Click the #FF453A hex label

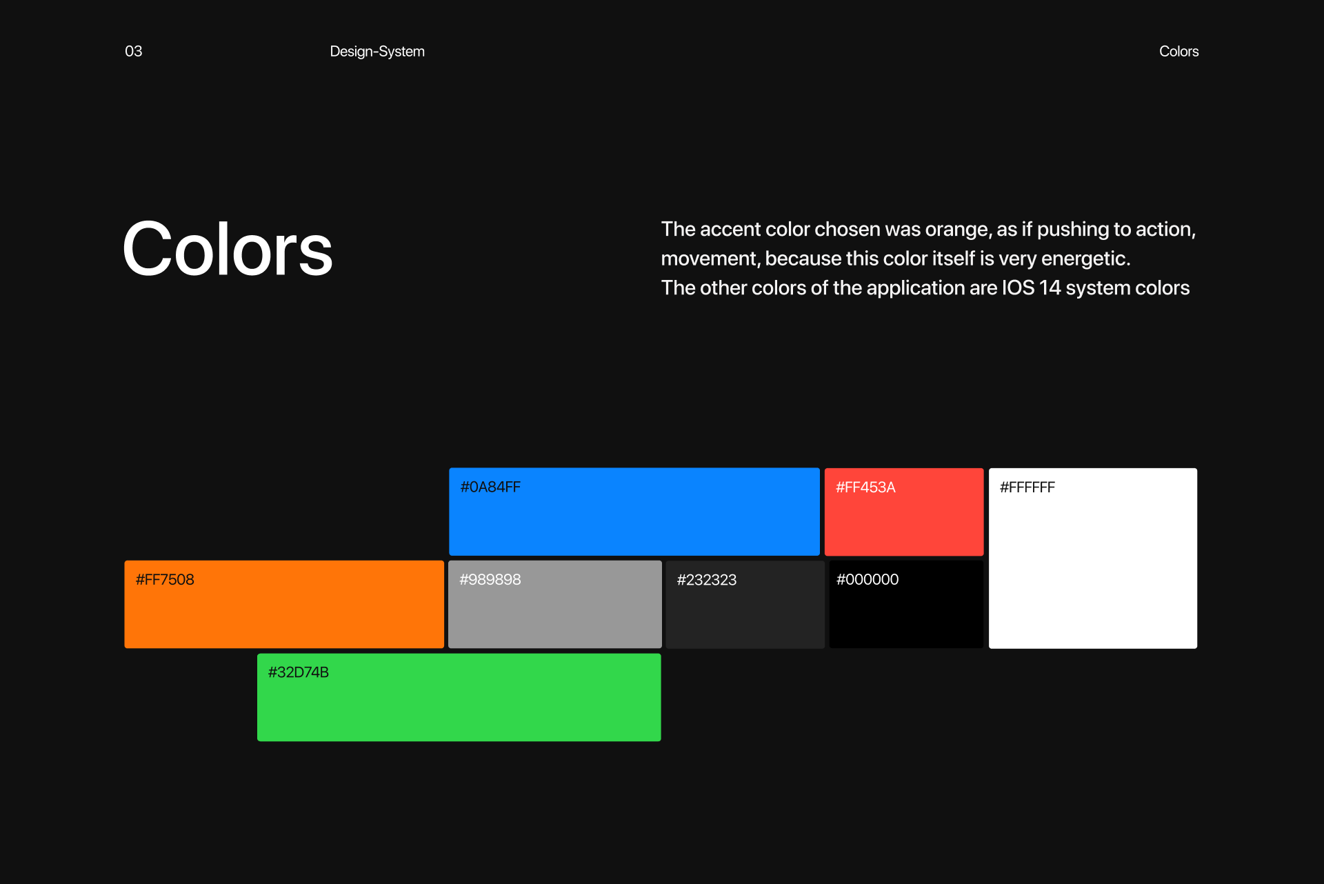pyautogui.click(x=865, y=488)
